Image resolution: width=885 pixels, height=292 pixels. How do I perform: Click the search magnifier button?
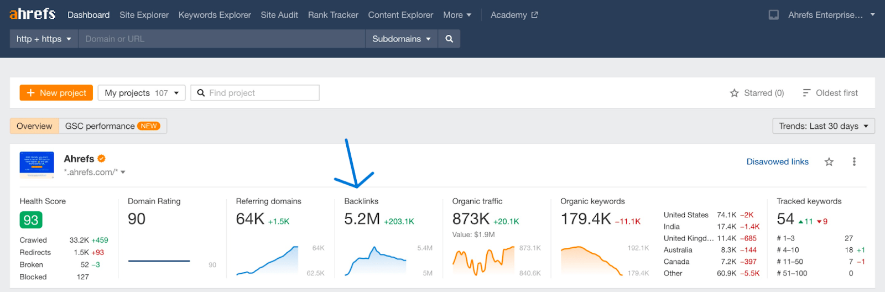point(449,39)
